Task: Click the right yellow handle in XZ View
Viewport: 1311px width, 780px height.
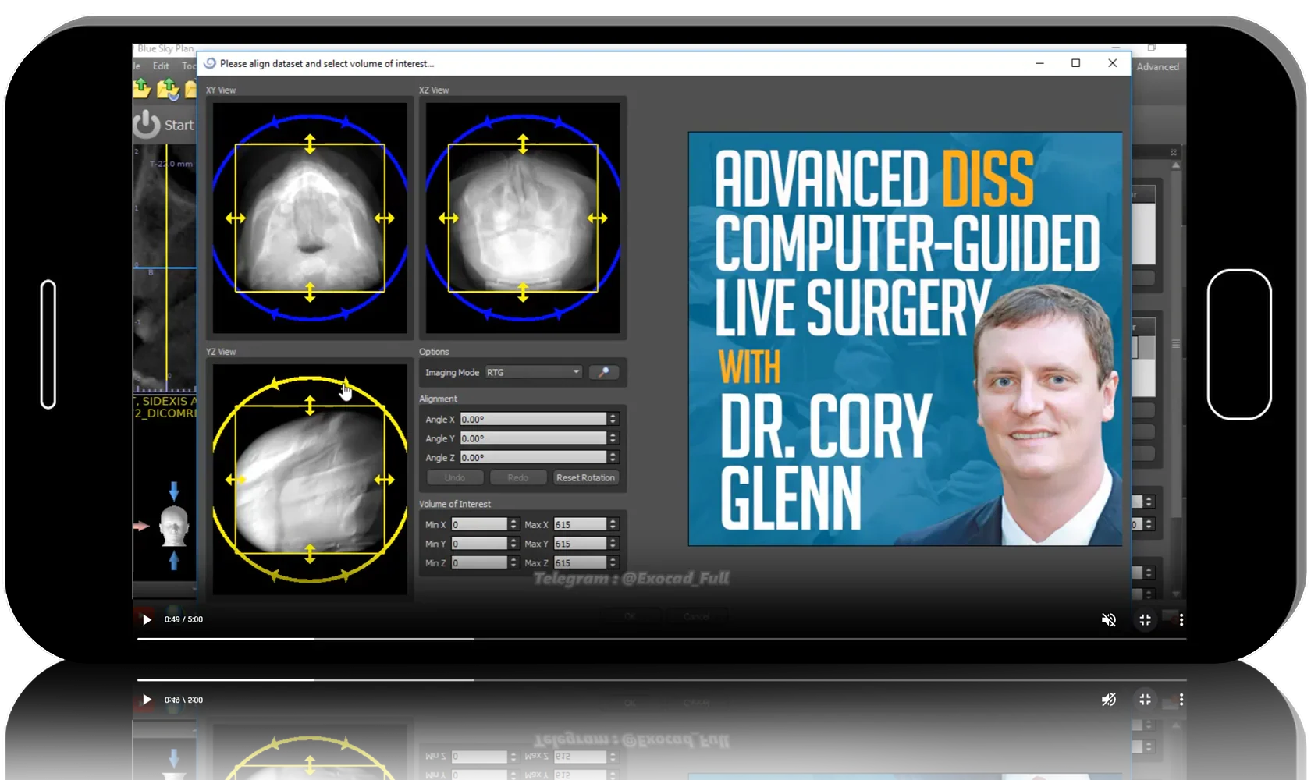Action: point(597,218)
